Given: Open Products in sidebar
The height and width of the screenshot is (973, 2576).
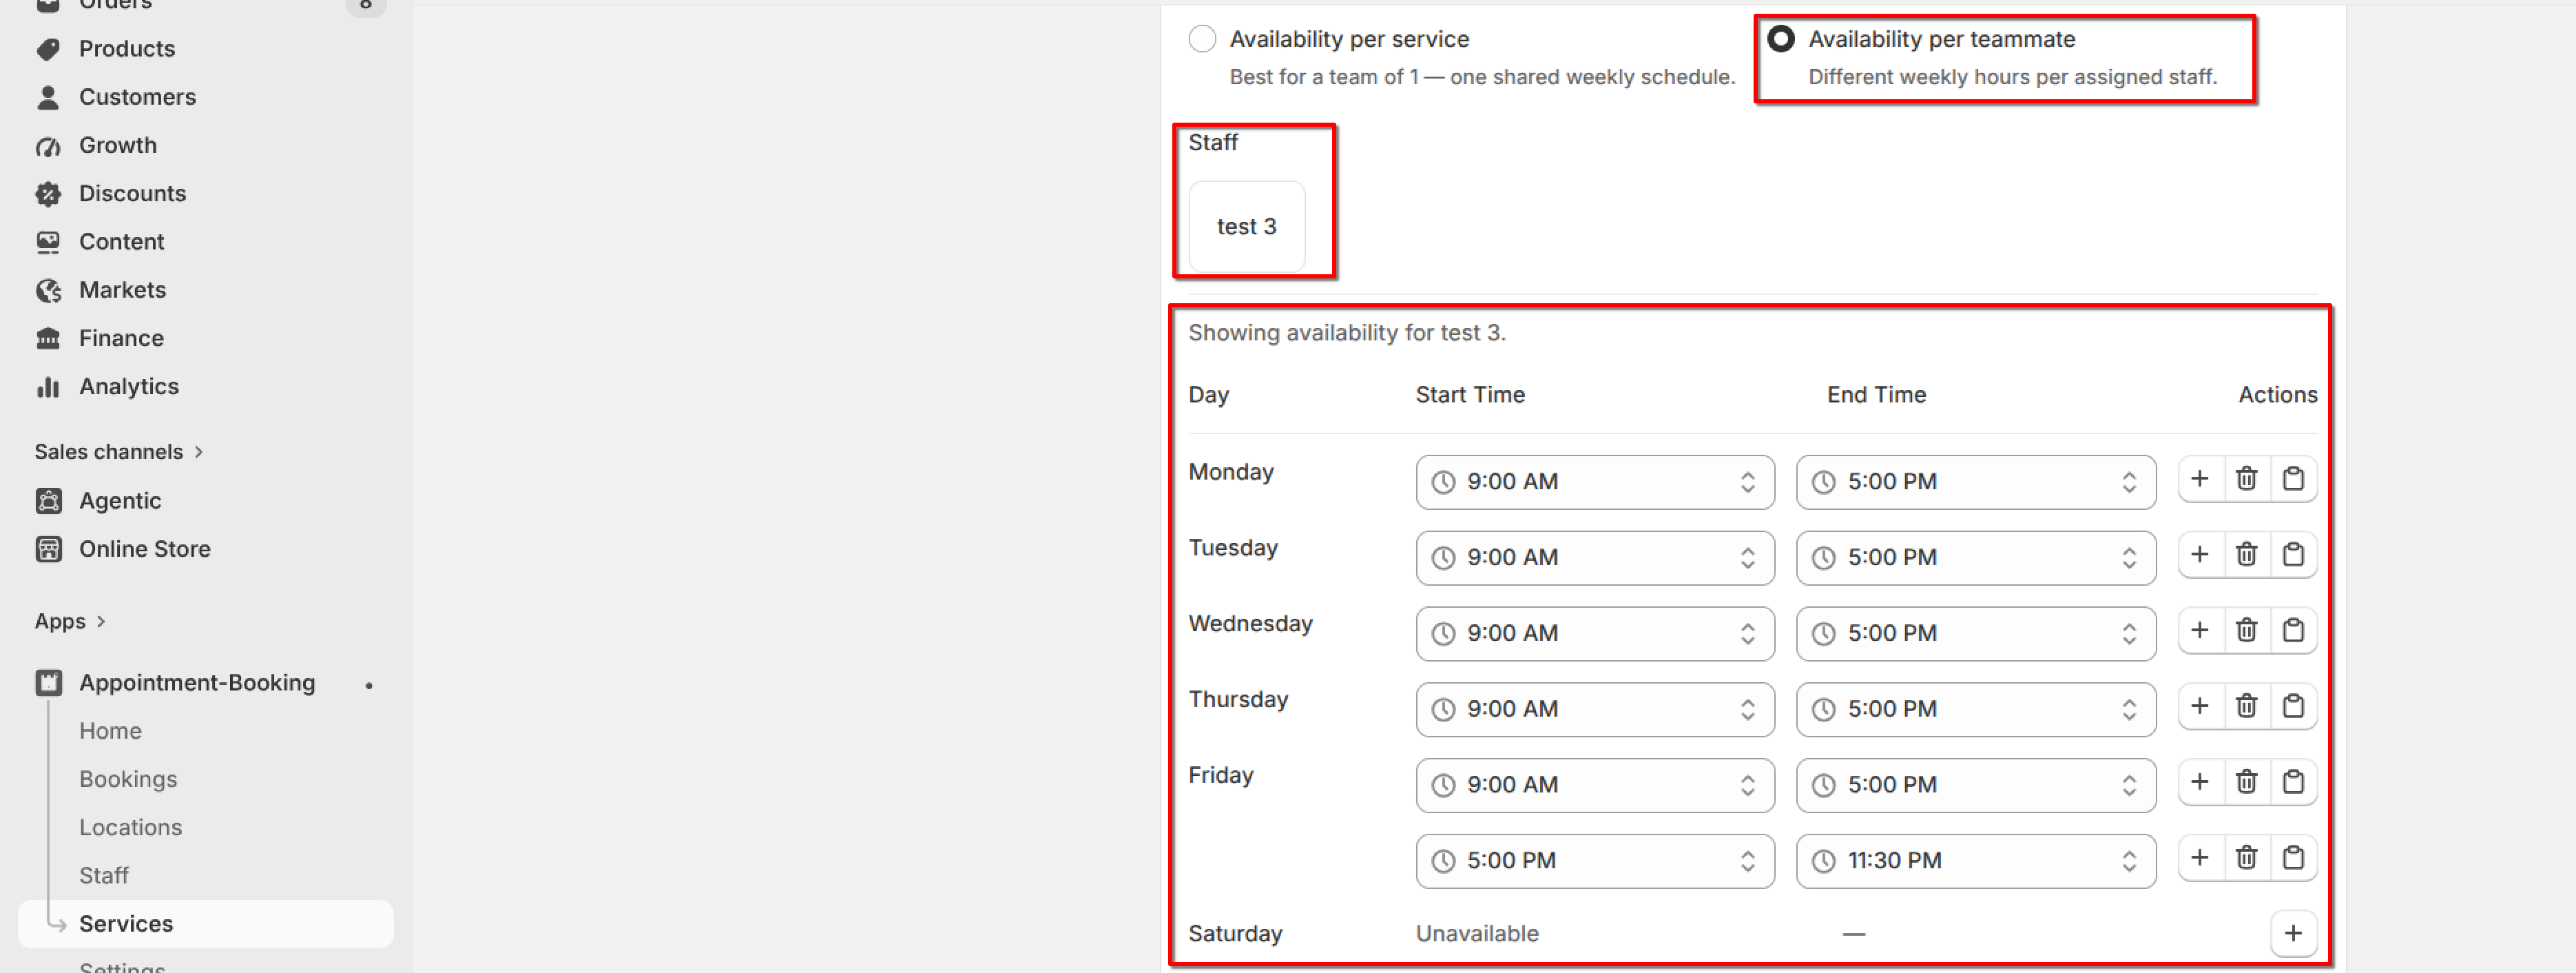Looking at the screenshot, I should click(x=127, y=49).
